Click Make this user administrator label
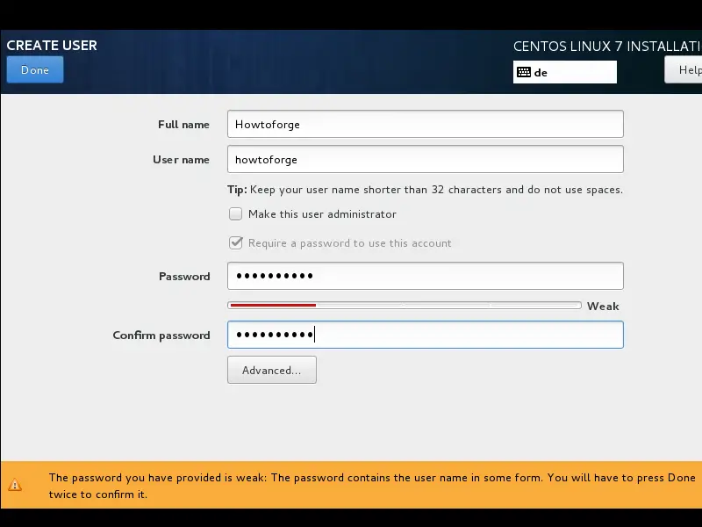 tap(322, 214)
